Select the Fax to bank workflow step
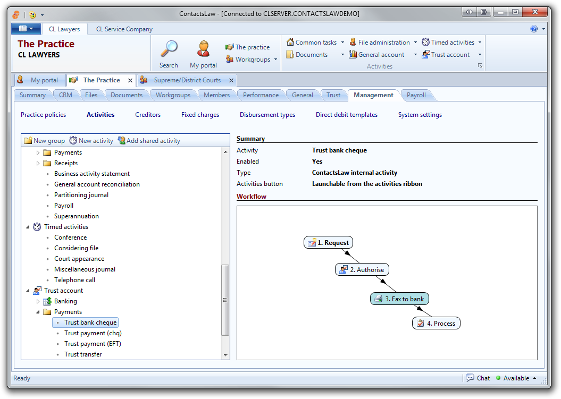 click(399, 299)
